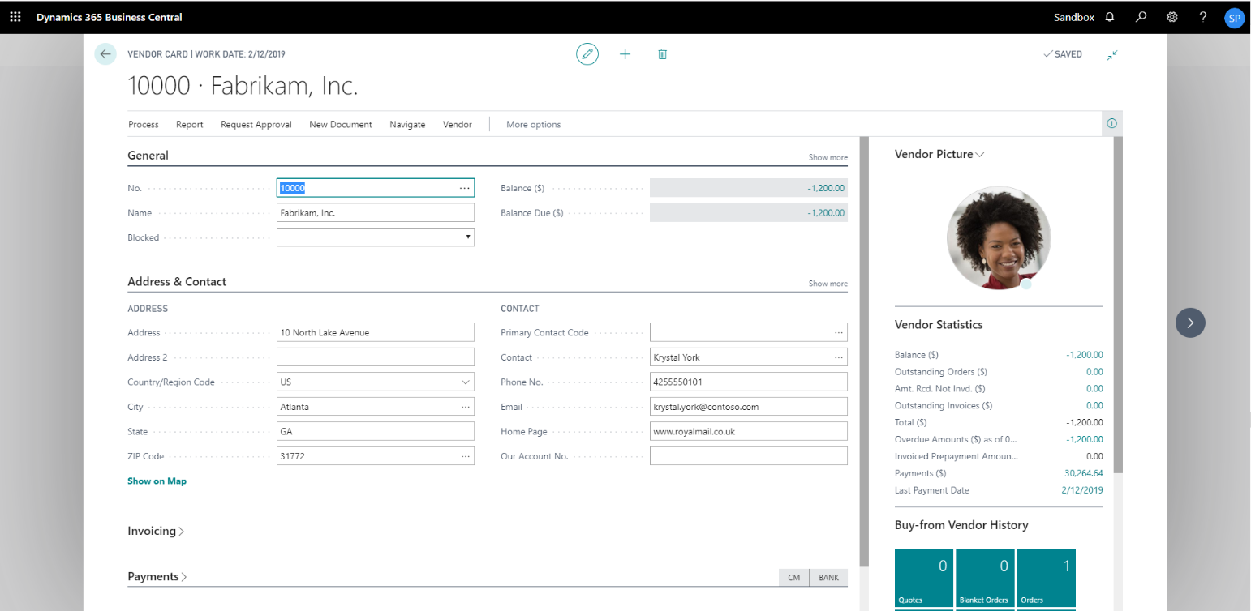
Task: Open the notifications bell icon
Action: (1110, 17)
